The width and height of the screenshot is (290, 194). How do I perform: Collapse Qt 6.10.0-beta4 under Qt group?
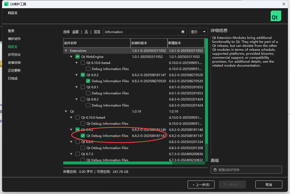point(71,118)
